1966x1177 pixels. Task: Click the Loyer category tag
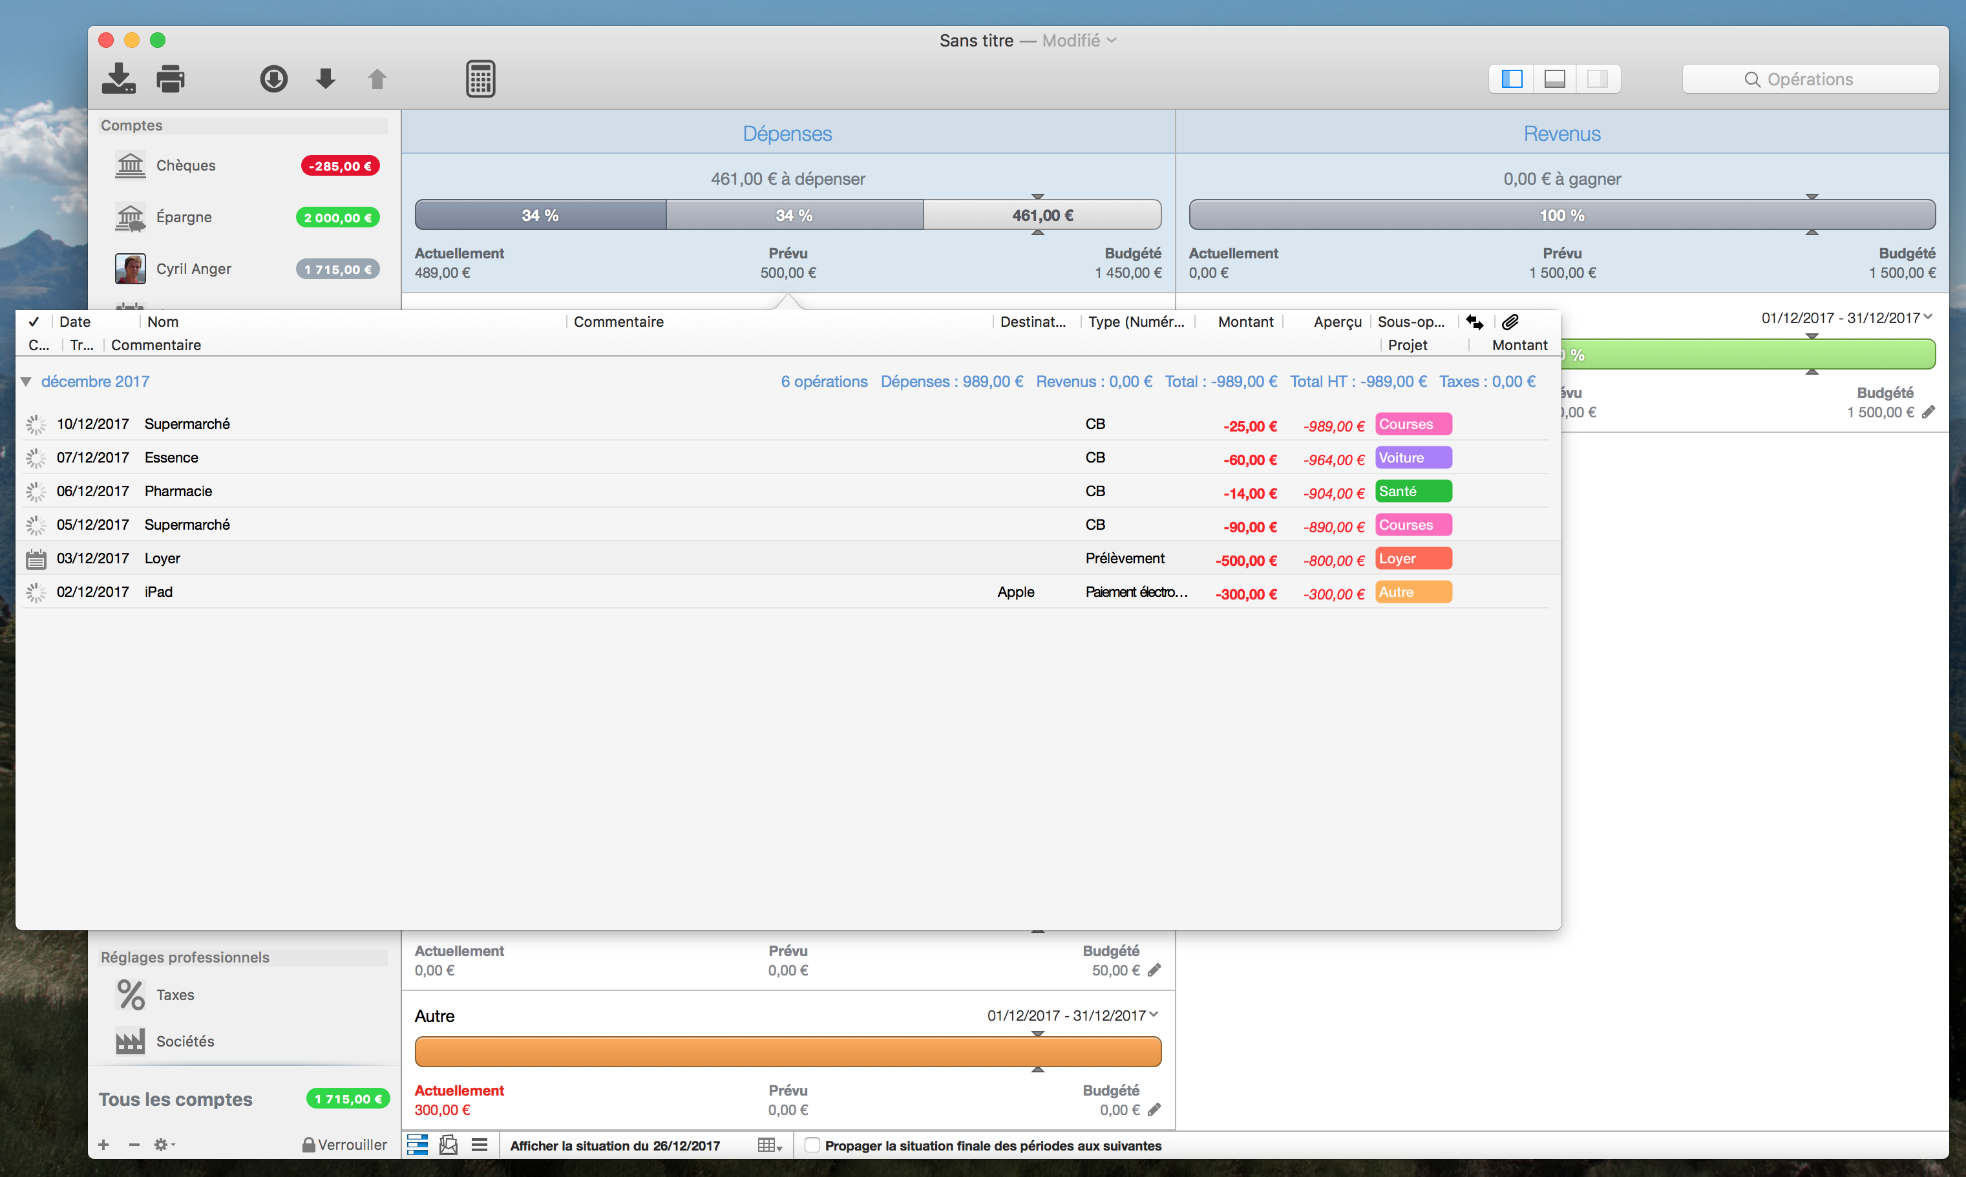click(x=1413, y=558)
